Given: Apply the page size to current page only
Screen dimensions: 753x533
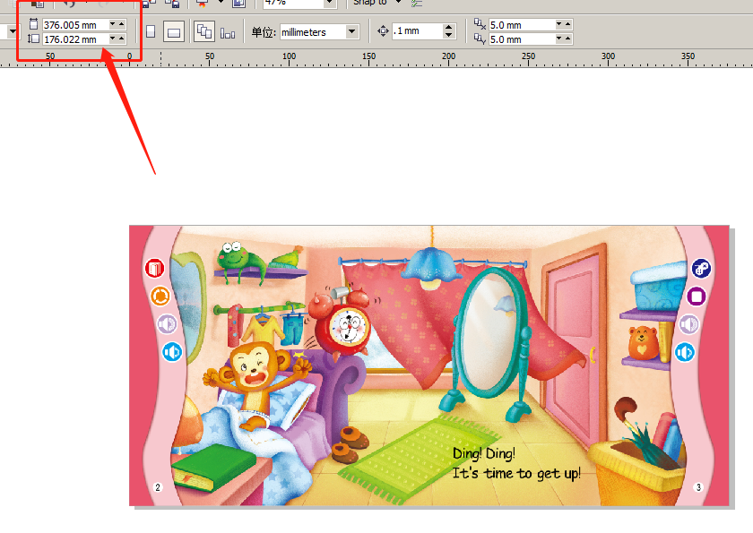Looking at the screenshot, I should [228, 33].
